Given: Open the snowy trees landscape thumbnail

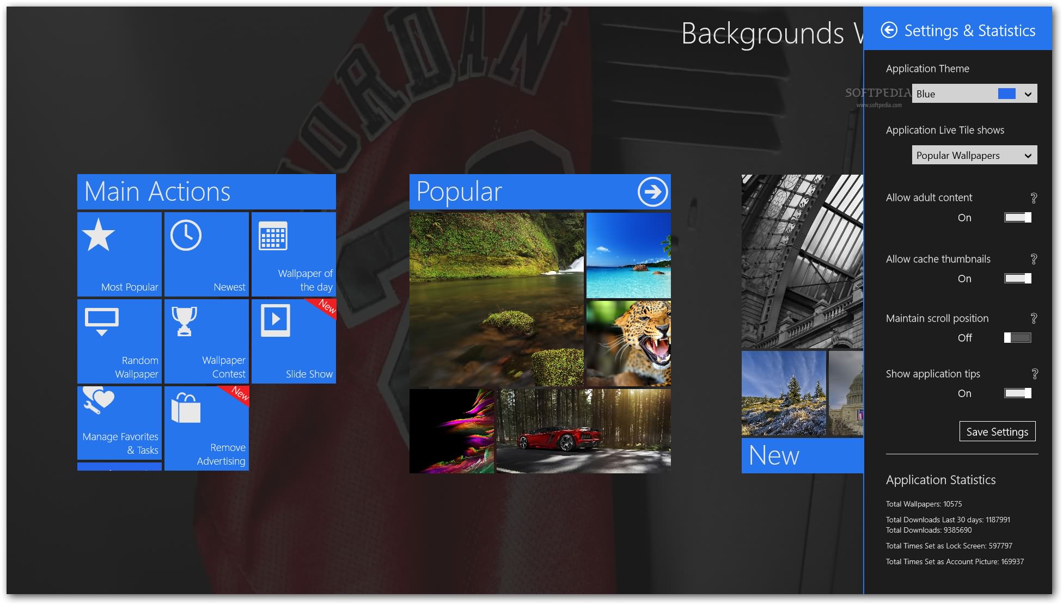Looking at the screenshot, I should tap(784, 393).
